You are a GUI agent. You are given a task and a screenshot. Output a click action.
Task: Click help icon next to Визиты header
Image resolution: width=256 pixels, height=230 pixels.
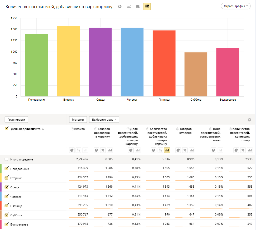(72, 129)
